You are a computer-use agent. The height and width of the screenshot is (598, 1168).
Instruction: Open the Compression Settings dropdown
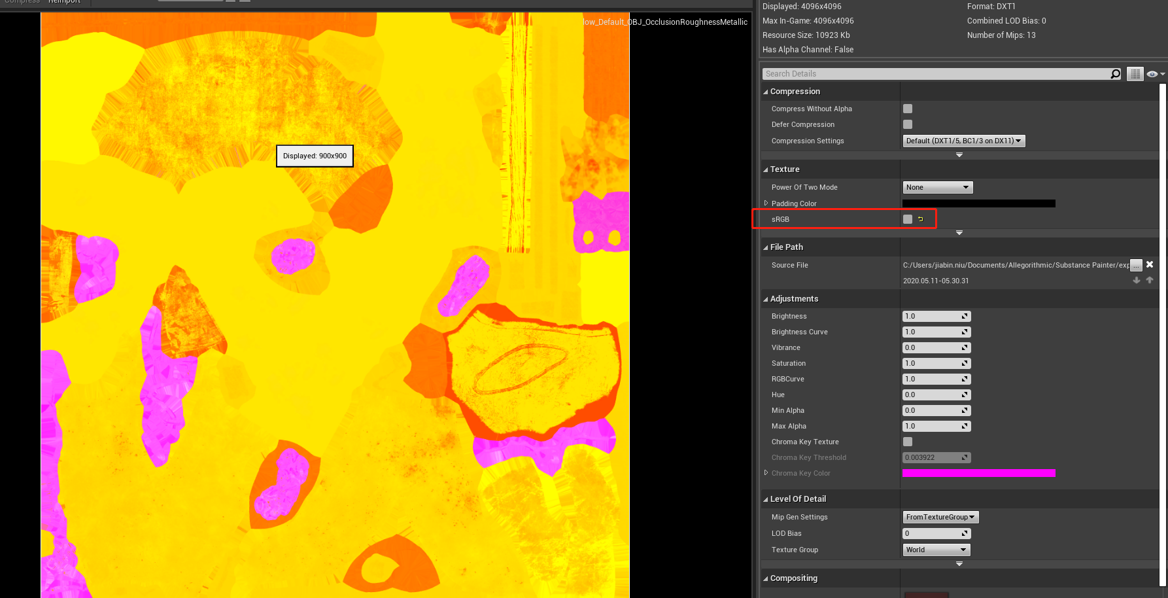963,140
